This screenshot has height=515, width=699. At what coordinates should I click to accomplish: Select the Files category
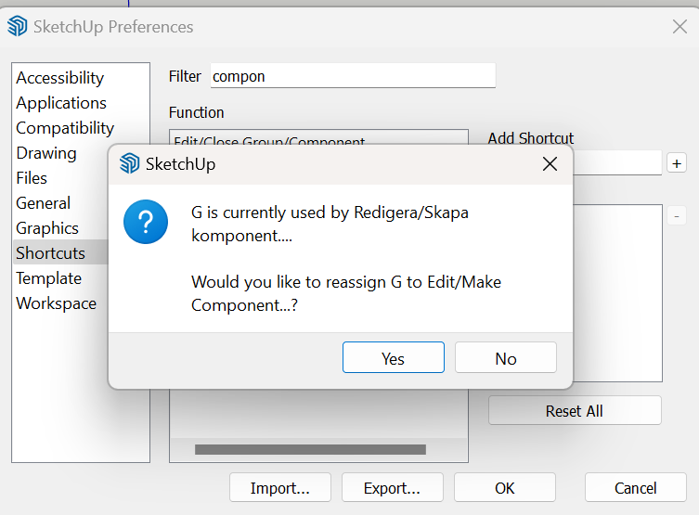pyautogui.click(x=32, y=178)
